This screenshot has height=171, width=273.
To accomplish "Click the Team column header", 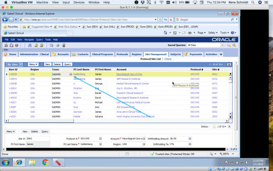I will point(56,69).
